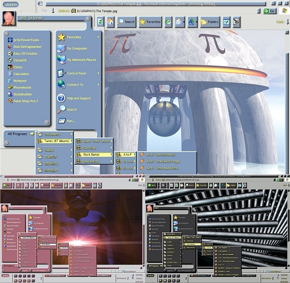Open Phonebook shortcut

click(19, 87)
